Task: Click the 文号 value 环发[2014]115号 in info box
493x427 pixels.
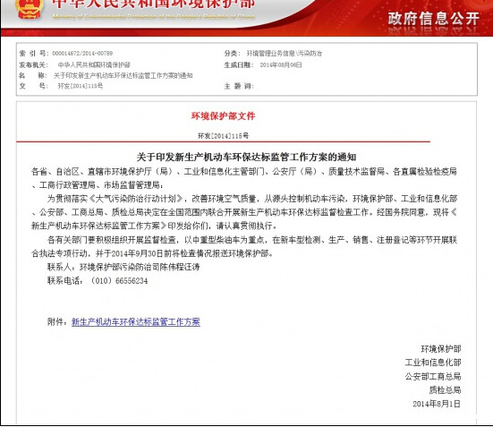Action: coord(81,86)
